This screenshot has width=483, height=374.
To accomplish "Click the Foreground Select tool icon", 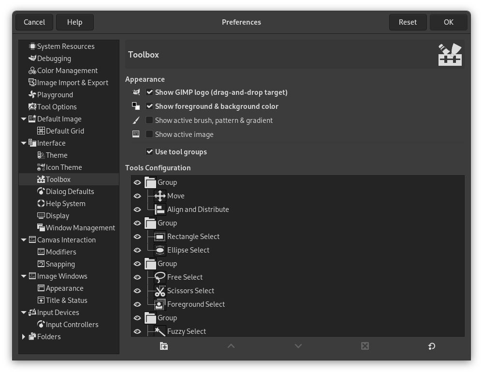I will pyautogui.click(x=160, y=304).
